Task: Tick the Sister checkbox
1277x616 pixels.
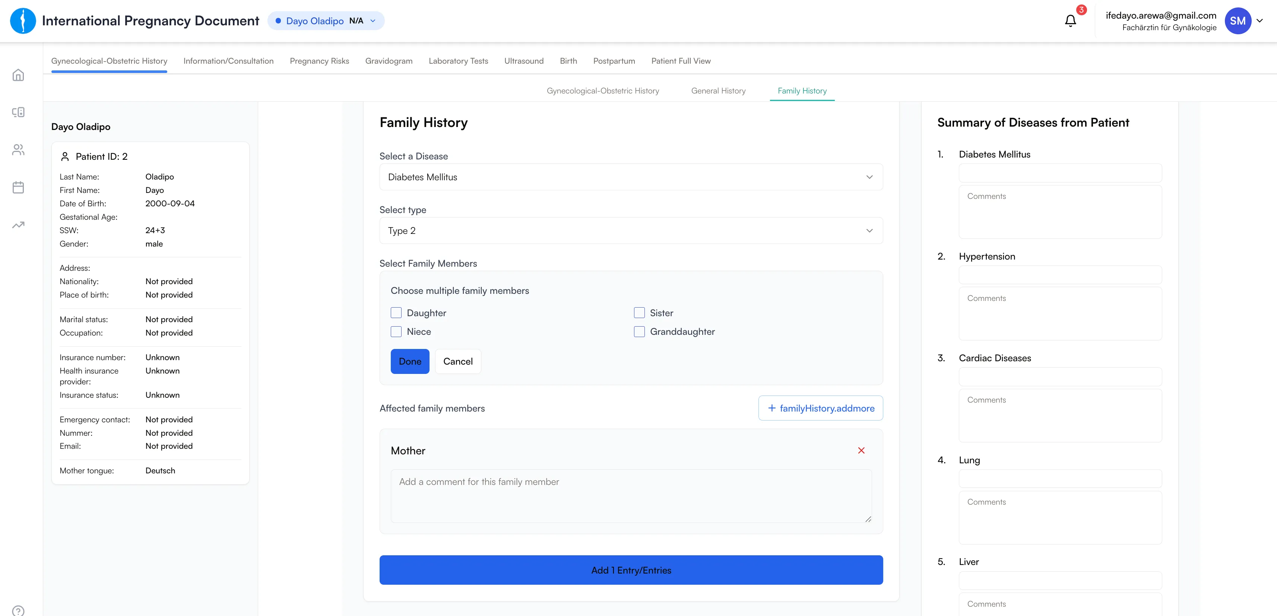Action: [639, 313]
